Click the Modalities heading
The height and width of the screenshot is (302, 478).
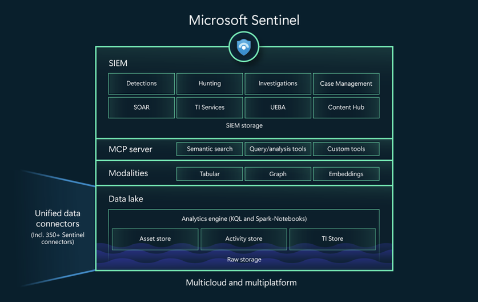(x=128, y=173)
